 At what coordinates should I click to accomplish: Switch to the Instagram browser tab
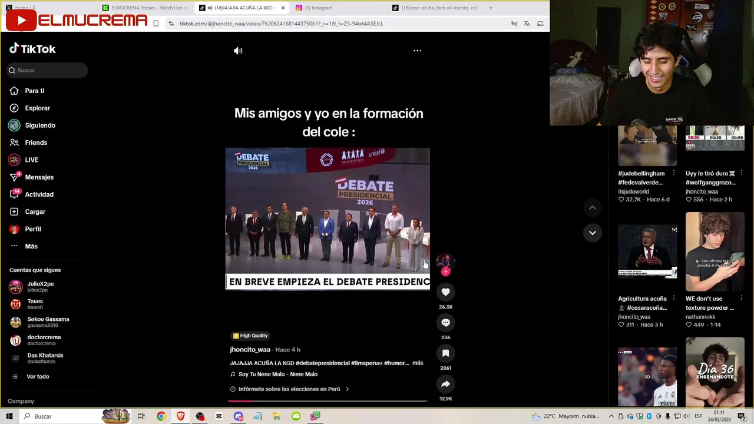[x=339, y=8]
